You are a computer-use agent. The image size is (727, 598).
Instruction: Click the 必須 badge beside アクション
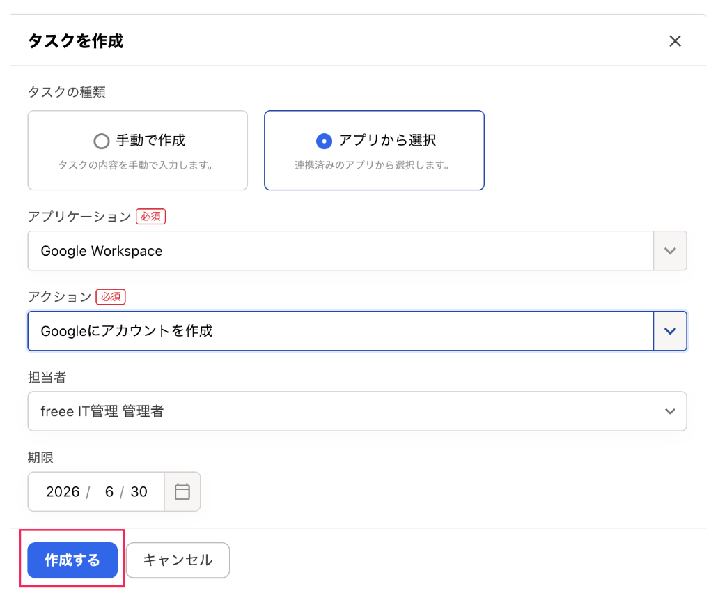[110, 296]
